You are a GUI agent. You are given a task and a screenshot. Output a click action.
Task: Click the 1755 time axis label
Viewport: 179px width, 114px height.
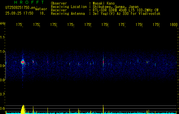pos(88,25)
